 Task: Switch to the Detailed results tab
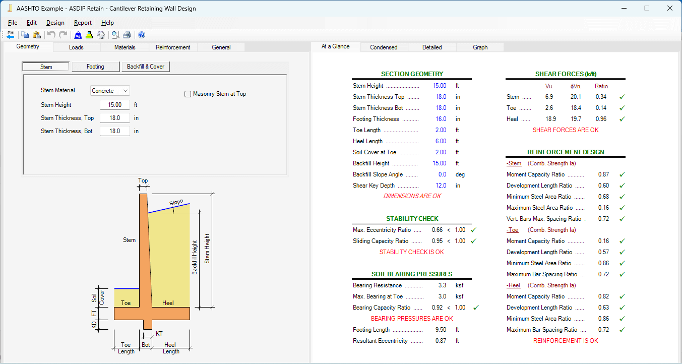point(431,46)
